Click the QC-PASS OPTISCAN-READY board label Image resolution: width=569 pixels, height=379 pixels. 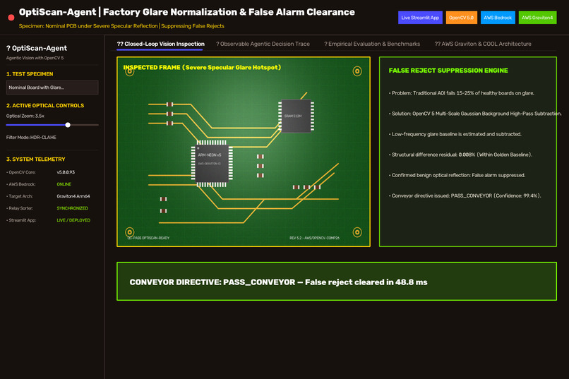point(148,238)
